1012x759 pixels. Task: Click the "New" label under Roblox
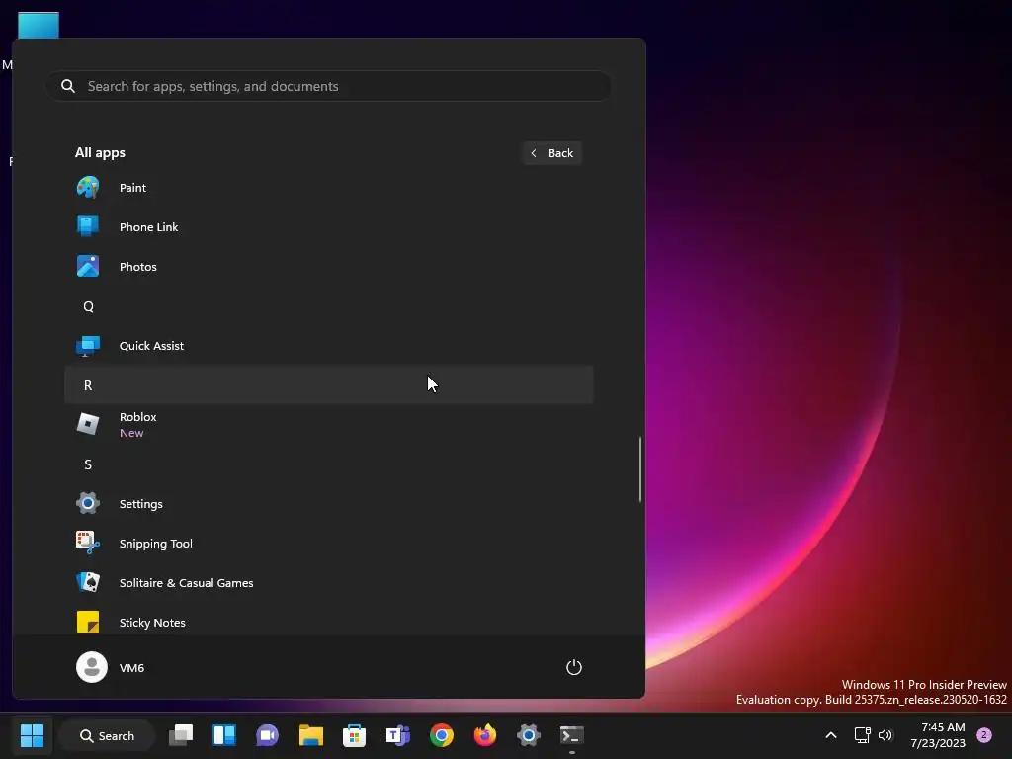click(x=131, y=433)
